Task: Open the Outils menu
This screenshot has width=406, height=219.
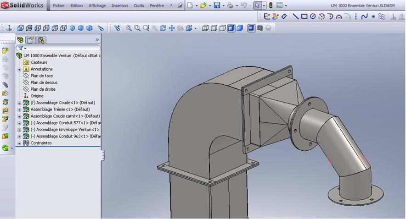Action: point(139,5)
